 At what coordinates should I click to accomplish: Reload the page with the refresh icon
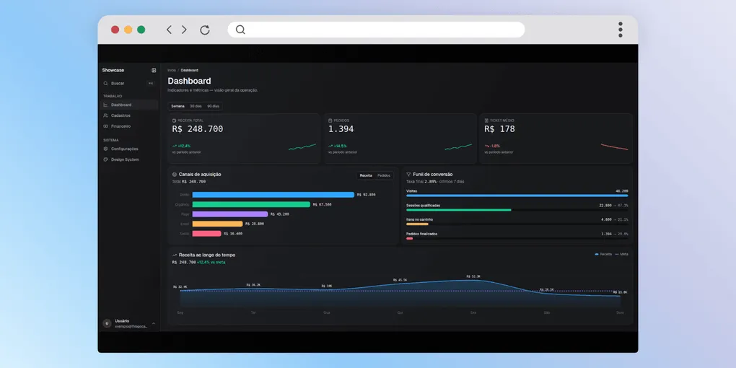click(205, 30)
